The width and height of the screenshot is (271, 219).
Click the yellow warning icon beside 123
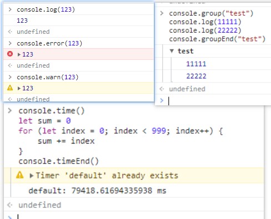coord(10,88)
